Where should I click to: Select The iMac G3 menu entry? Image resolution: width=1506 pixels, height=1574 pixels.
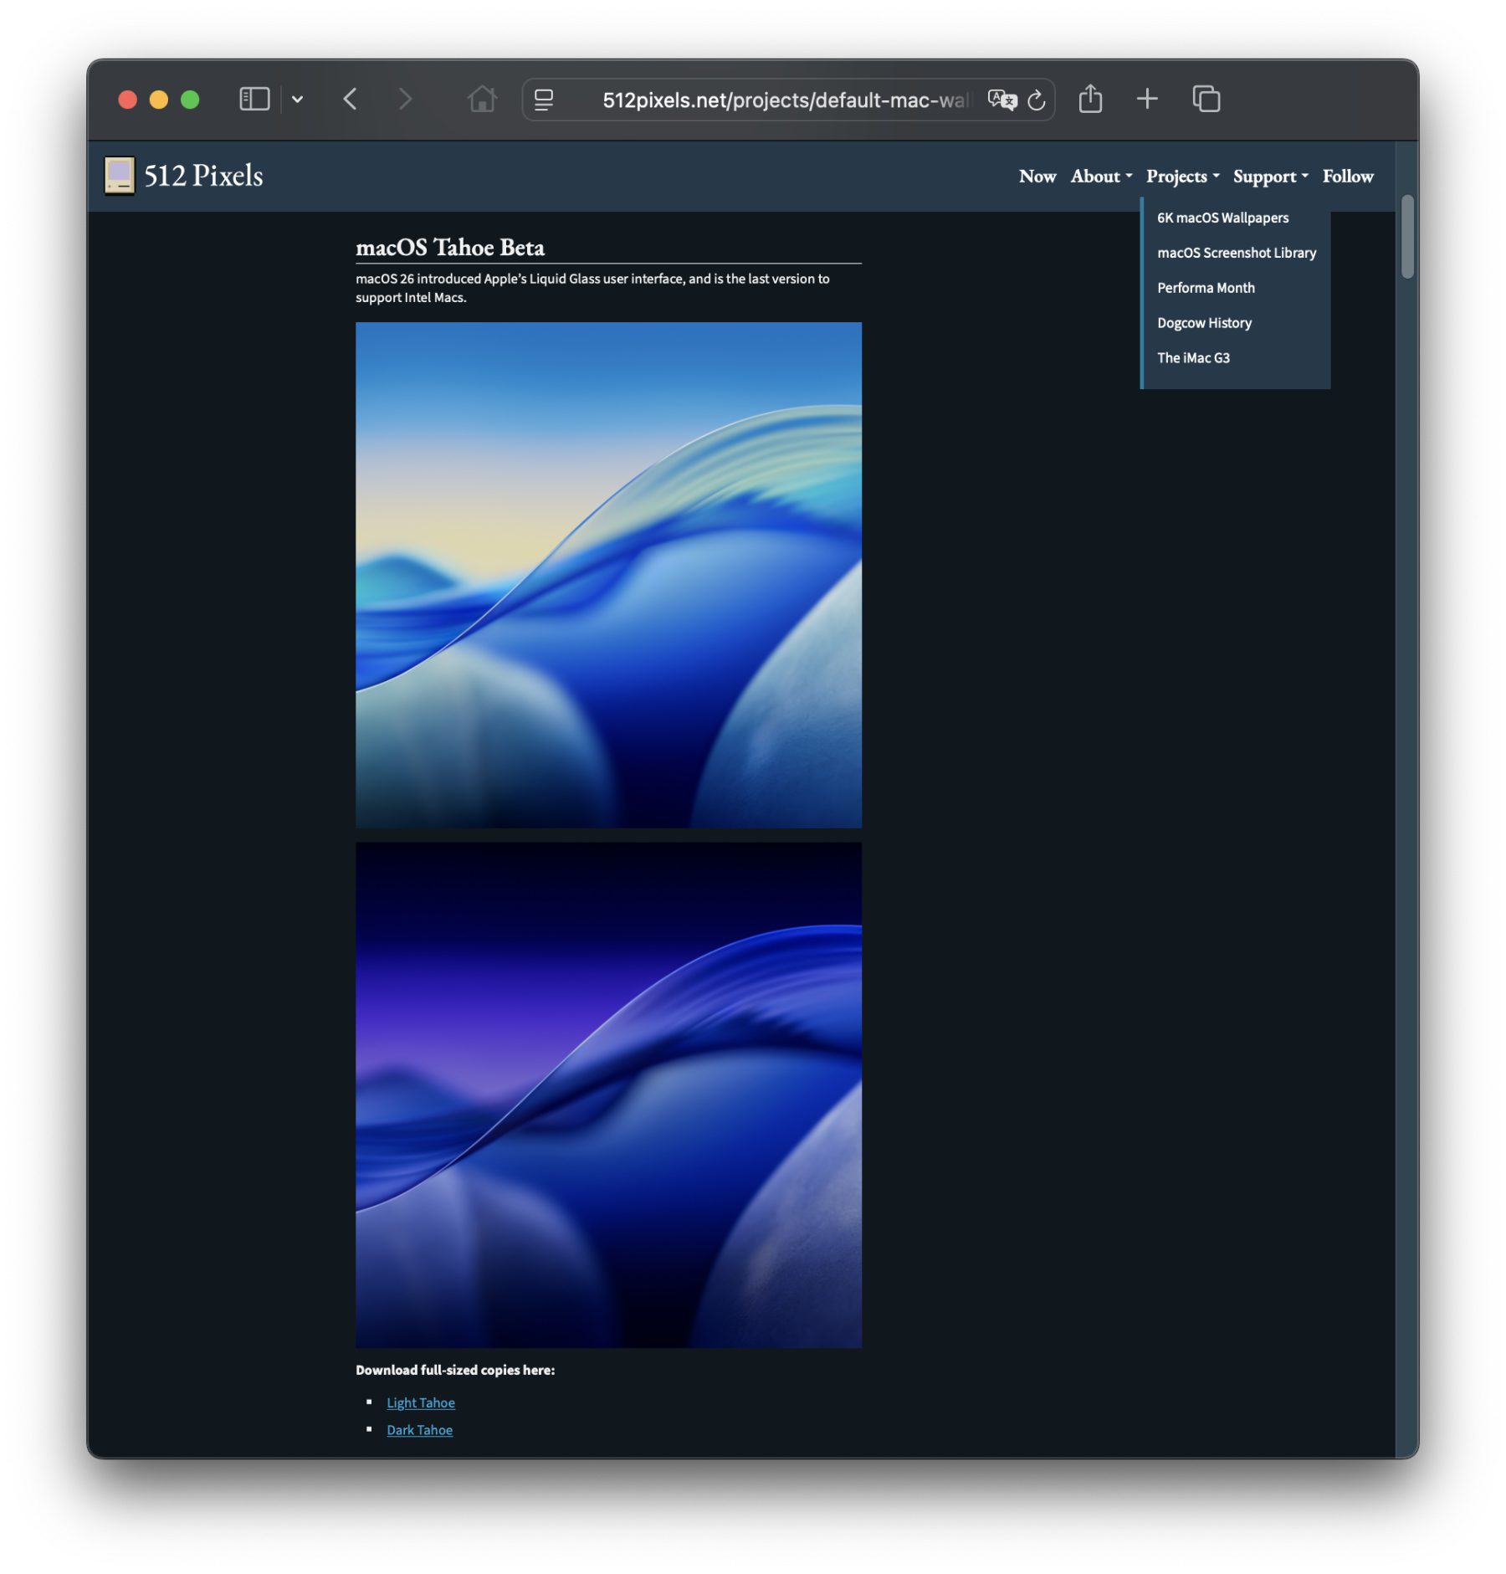tap(1193, 358)
